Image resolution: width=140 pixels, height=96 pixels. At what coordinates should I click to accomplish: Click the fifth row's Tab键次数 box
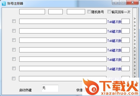pyautogui.click(x=125, y=59)
